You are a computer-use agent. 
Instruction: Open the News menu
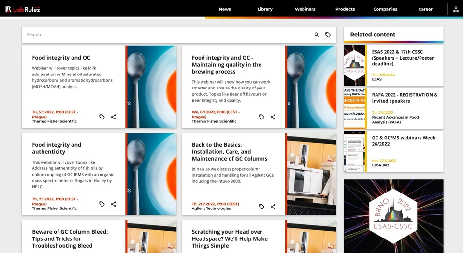pyautogui.click(x=225, y=9)
